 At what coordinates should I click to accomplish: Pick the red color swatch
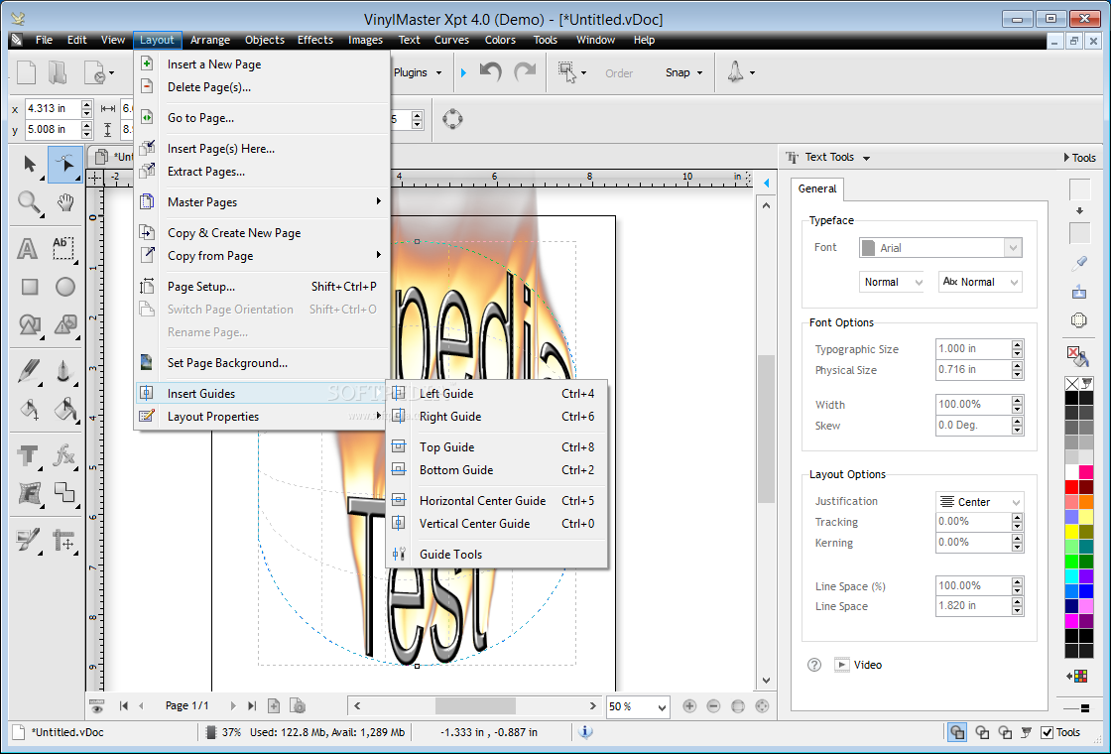coord(1072,487)
